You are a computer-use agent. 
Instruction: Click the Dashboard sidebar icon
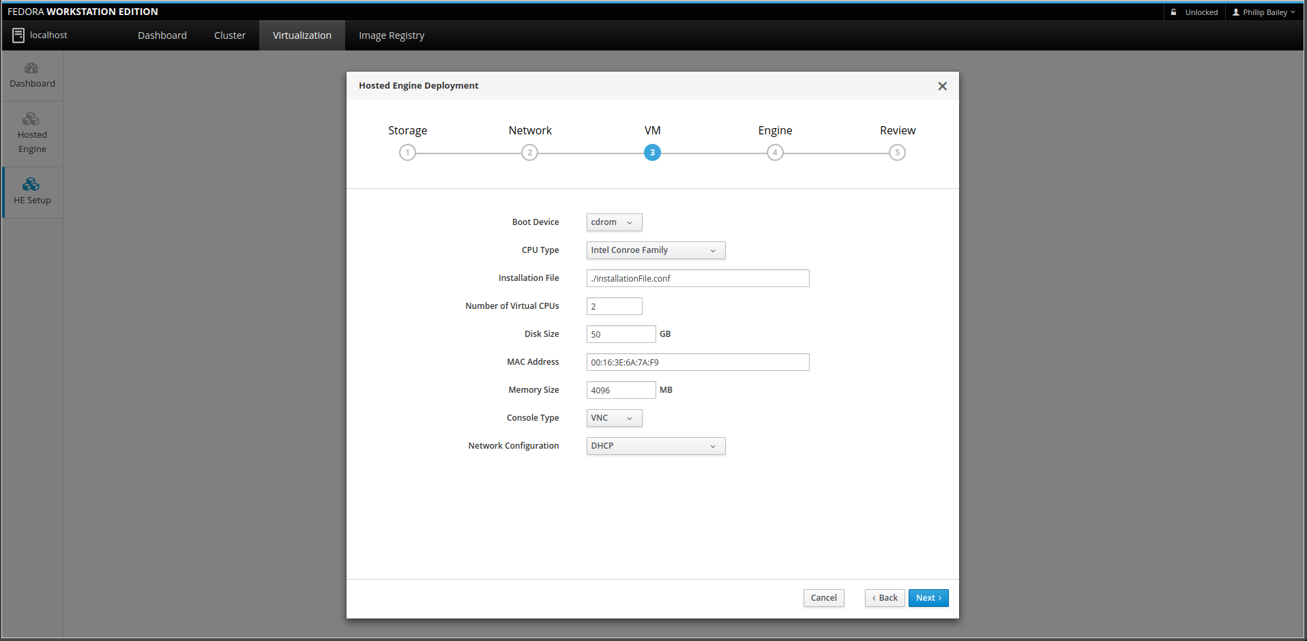tap(31, 68)
